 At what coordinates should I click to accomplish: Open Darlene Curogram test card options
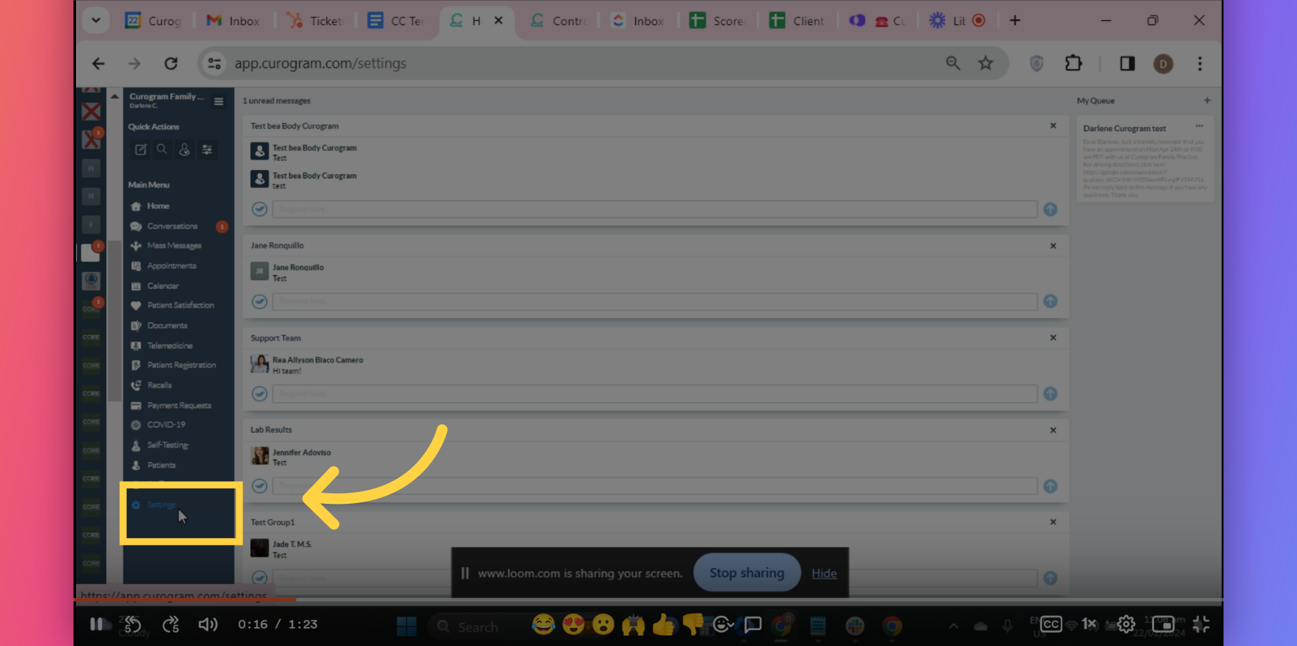pyautogui.click(x=1199, y=126)
